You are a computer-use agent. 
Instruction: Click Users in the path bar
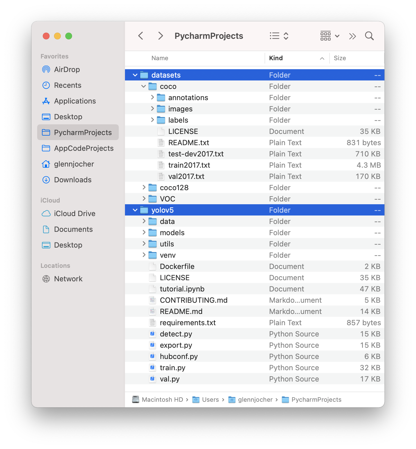pyautogui.click(x=205, y=399)
